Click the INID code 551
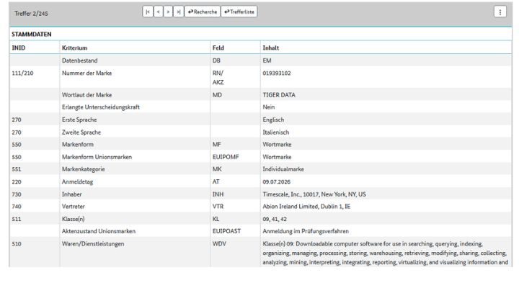The height and width of the screenshot is (288, 519). 17,169
